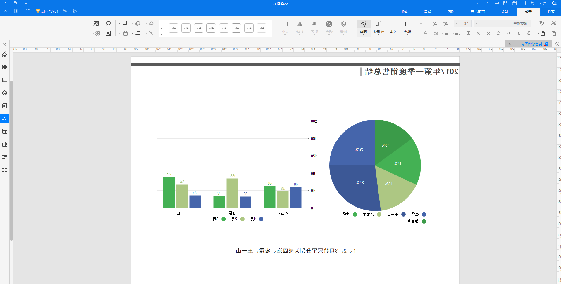The width and height of the screenshot is (561, 284).
Task: Switch to the 视图 ribbon tab
Action: pos(451,12)
